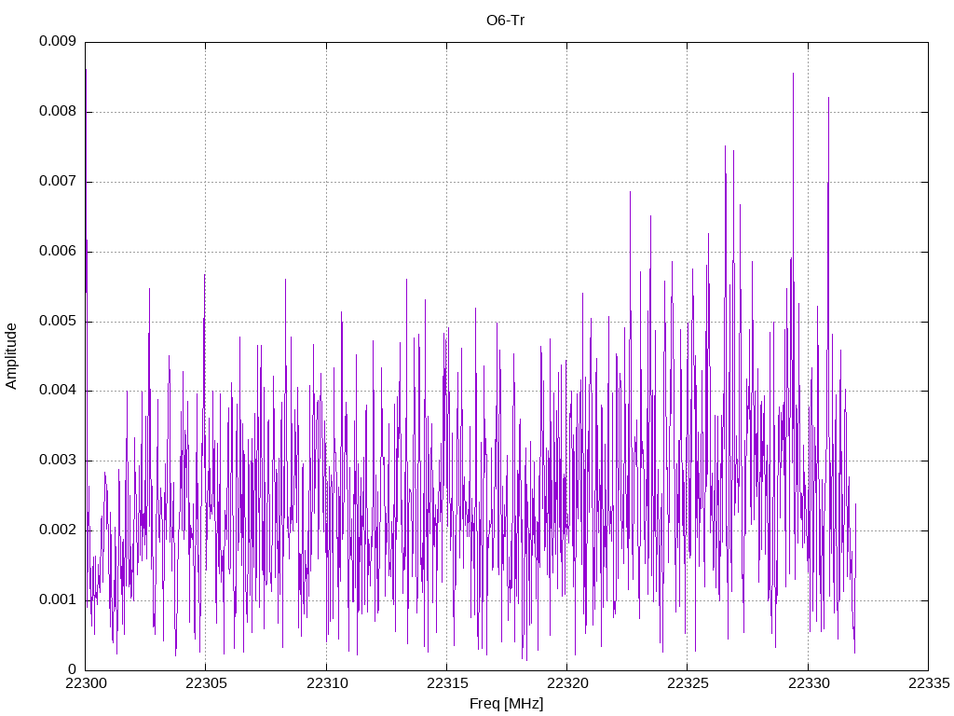Click the plot title O6-Tr

(505, 21)
